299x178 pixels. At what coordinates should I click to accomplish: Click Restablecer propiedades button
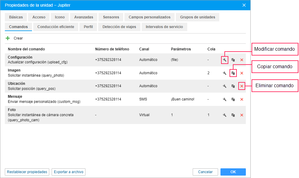click(x=27, y=172)
